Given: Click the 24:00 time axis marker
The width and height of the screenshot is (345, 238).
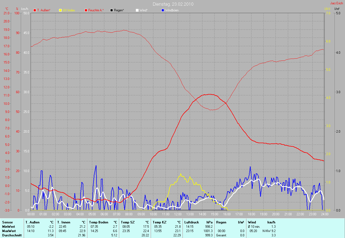Looking at the screenshot, I should tap(324, 214).
